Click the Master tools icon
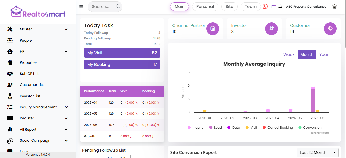Viewport: 346px width, 158px height. (x=10, y=29)
